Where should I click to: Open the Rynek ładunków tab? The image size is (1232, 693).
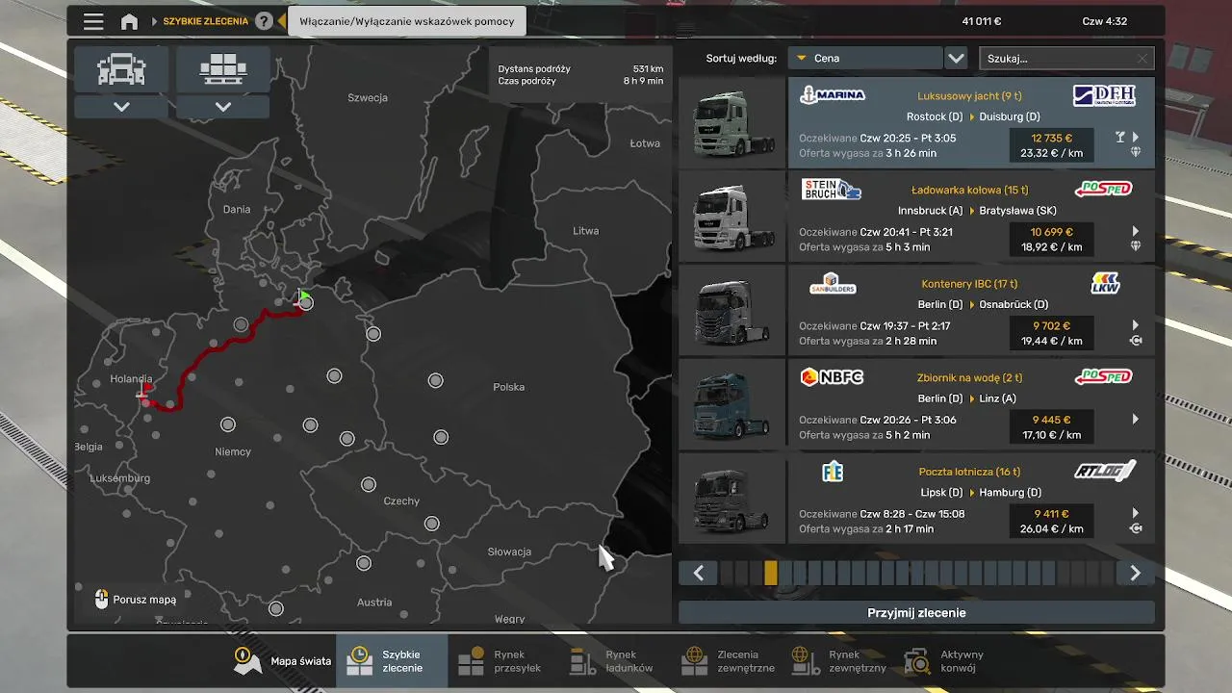click(x=615, y=661)
